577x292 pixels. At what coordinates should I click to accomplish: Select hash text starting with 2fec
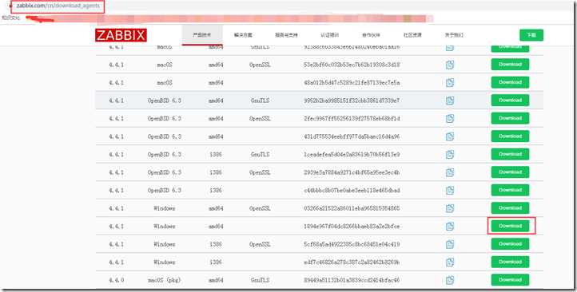pos(352,119)
